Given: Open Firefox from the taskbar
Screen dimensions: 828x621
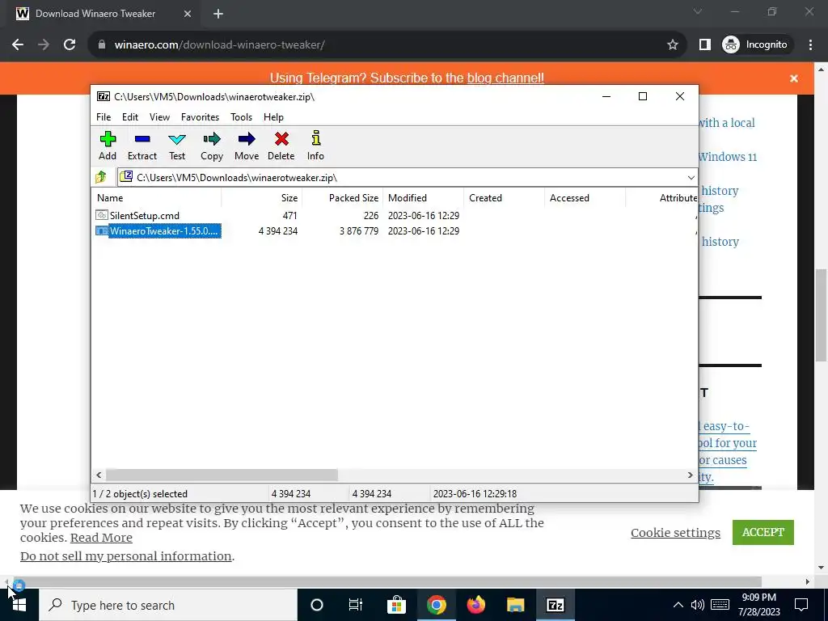Looking at the screenshot, I should (x=475, y=605).
